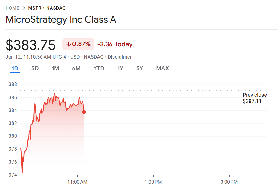This screenshot has width=278, height=190.
Task: Open the HOME breadcrumb link
Action: coord(12,8)
